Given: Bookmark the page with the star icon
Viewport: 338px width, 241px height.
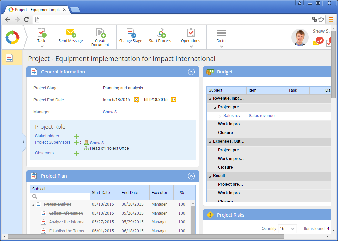Looking at the screenshot, I should click(321, 20).
